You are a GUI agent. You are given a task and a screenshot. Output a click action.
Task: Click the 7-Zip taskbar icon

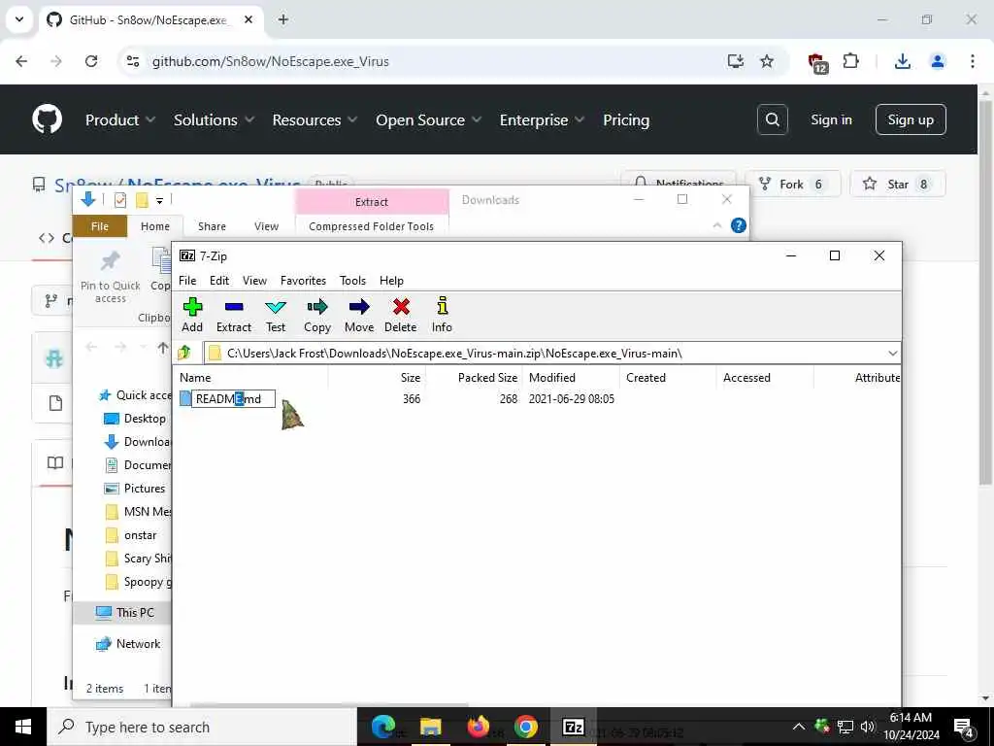[573, 727]
